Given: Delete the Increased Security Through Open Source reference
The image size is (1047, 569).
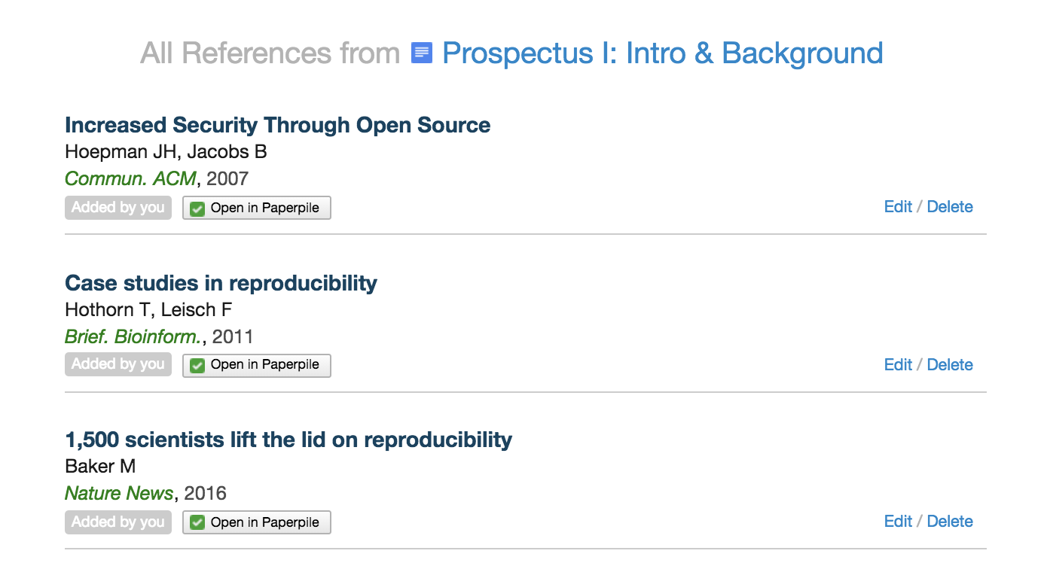Looking at the screenshot, I should tap(950, 207).
